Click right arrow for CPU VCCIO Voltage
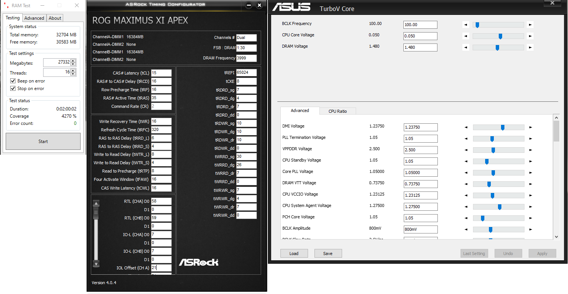Screen dimensions: 568x294 (531, 196)
